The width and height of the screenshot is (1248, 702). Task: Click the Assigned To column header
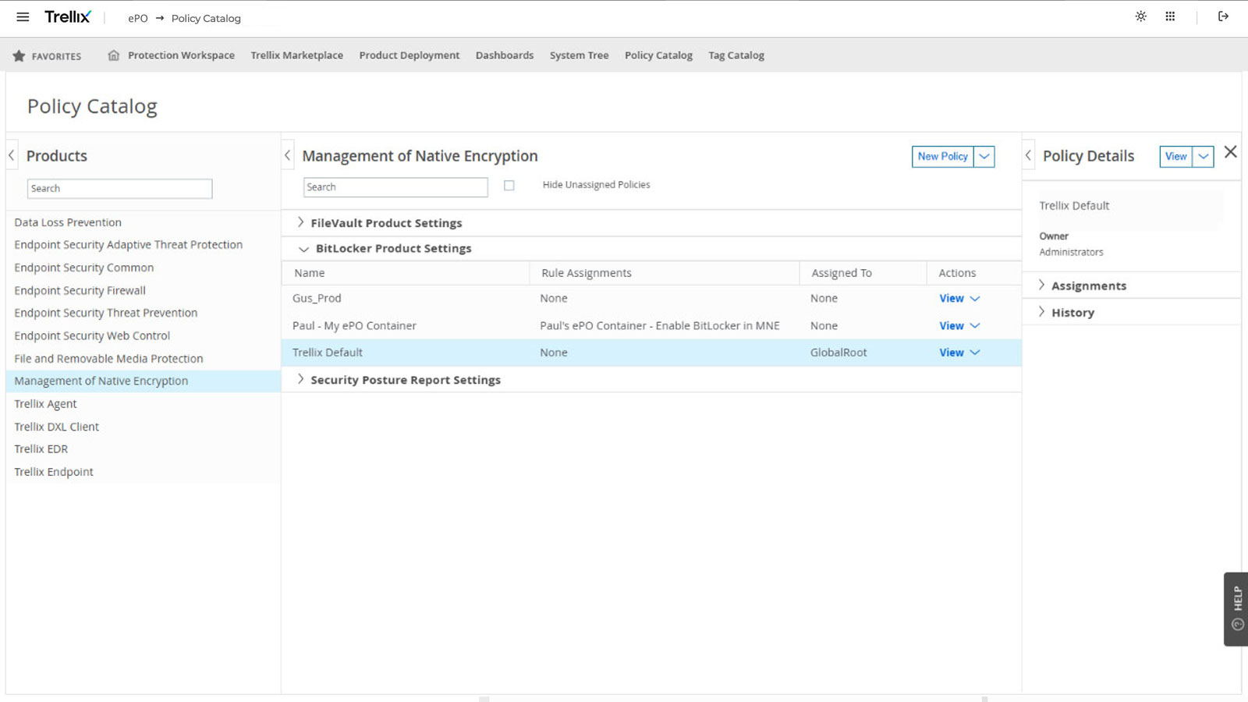(842, 273)
